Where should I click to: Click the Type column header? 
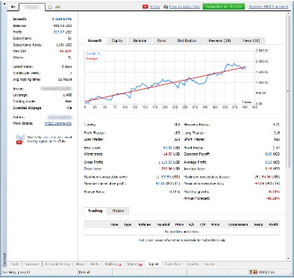click(x=128, y=224)
